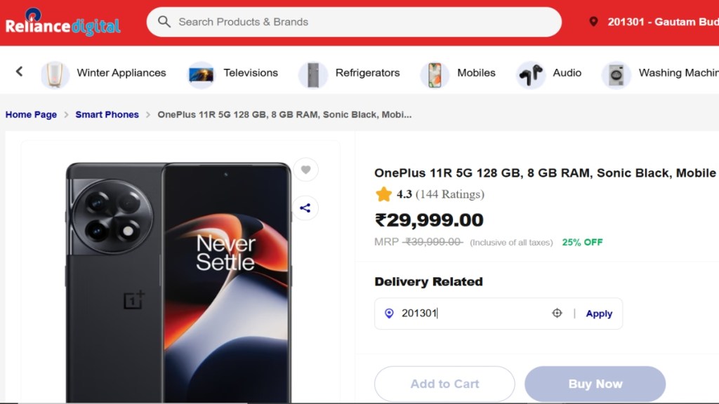
Task: Click the search magnifier icon
Action: (x=164, y=22)
